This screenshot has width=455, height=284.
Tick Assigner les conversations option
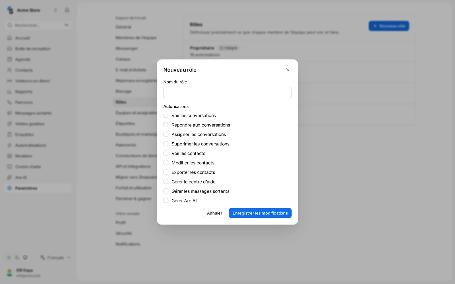click(166, 134)
